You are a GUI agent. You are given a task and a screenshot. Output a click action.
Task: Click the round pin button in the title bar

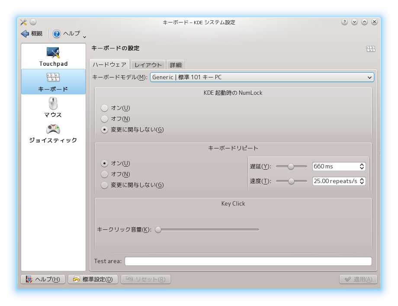[x=33, y=22]
